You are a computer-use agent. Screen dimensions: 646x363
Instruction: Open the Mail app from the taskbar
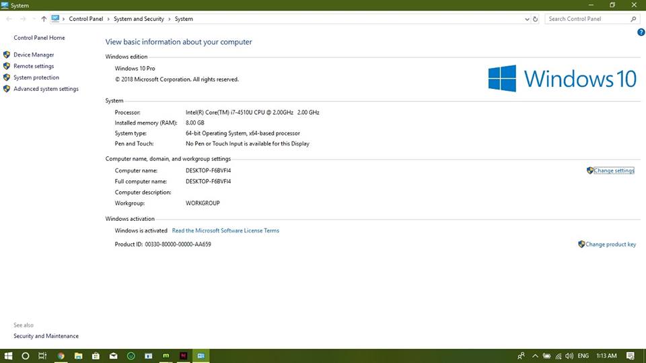113,356
